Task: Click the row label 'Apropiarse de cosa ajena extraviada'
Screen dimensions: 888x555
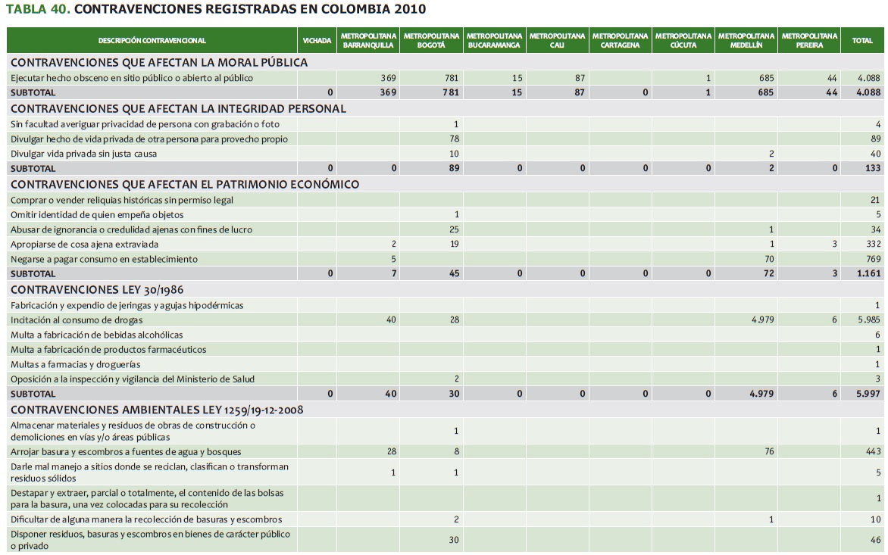Action: [83, 245]
